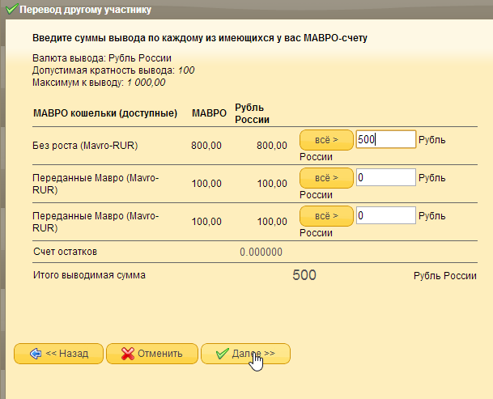Viewport: 493px width, 399px height.
Task: Click the red X cancel icon
Action: (x=128, y=354)
